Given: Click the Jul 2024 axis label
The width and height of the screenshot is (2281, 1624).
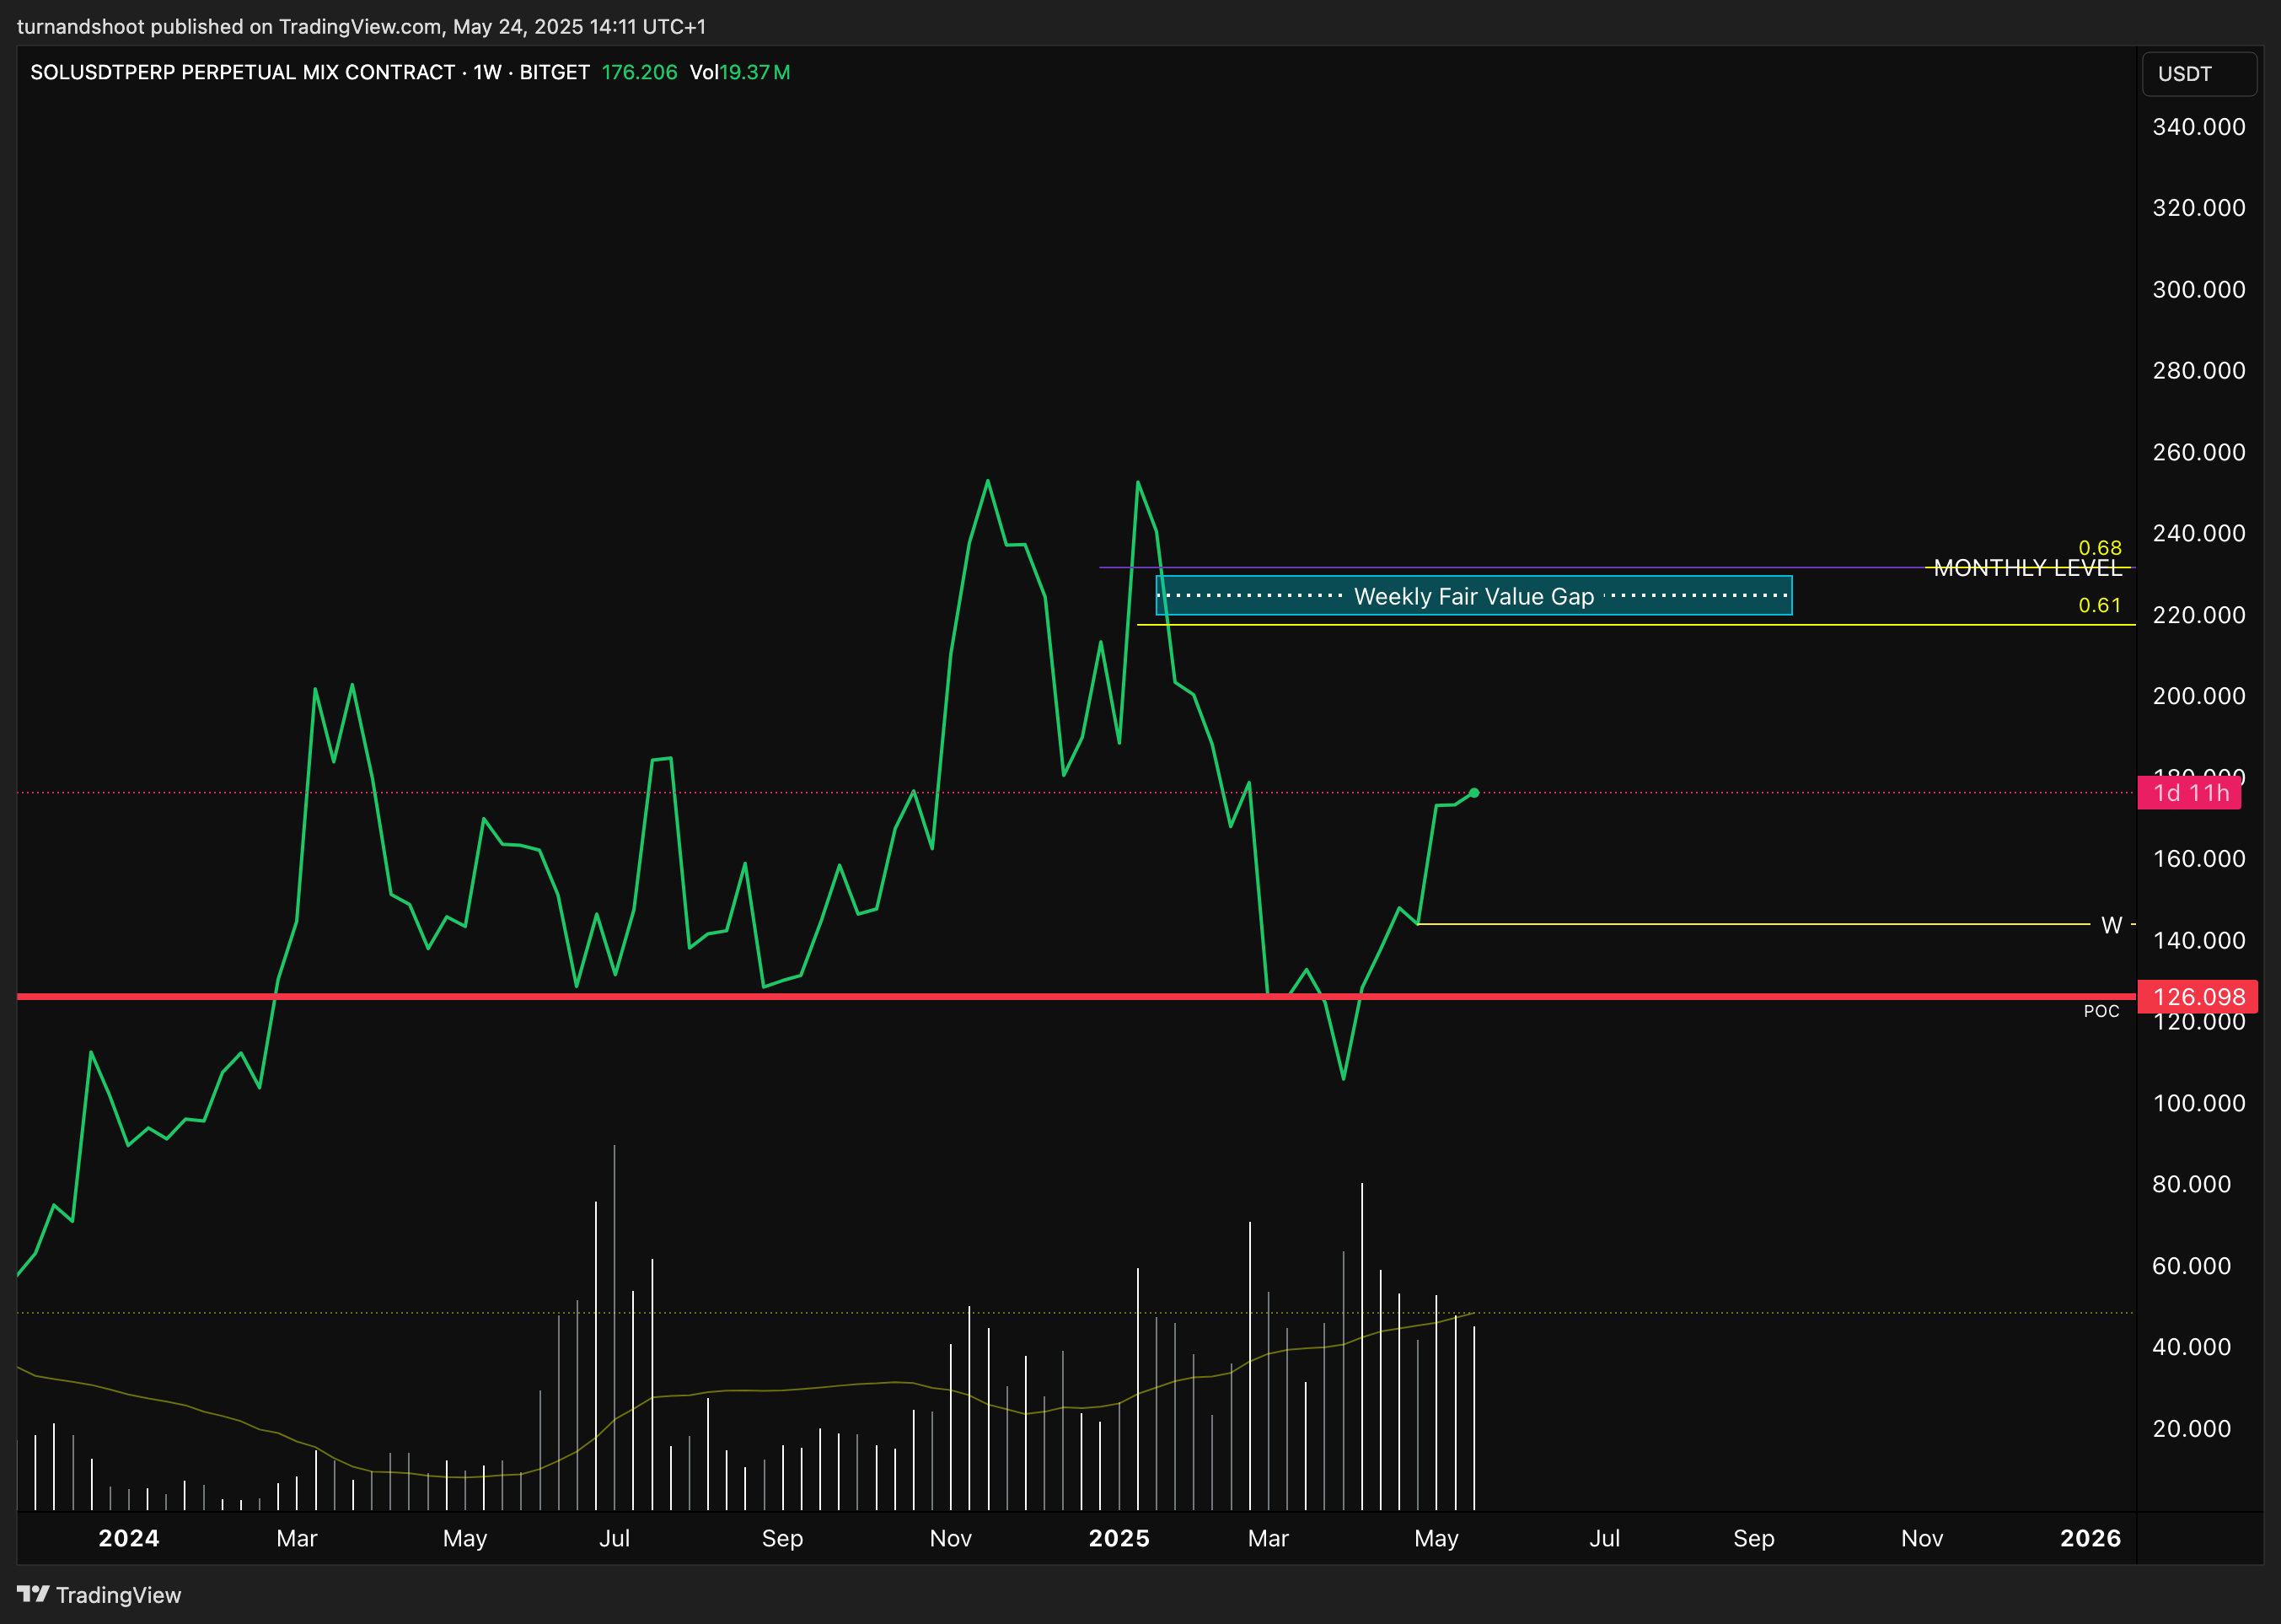Looking at the screenshot, I should coord(615,1538).
